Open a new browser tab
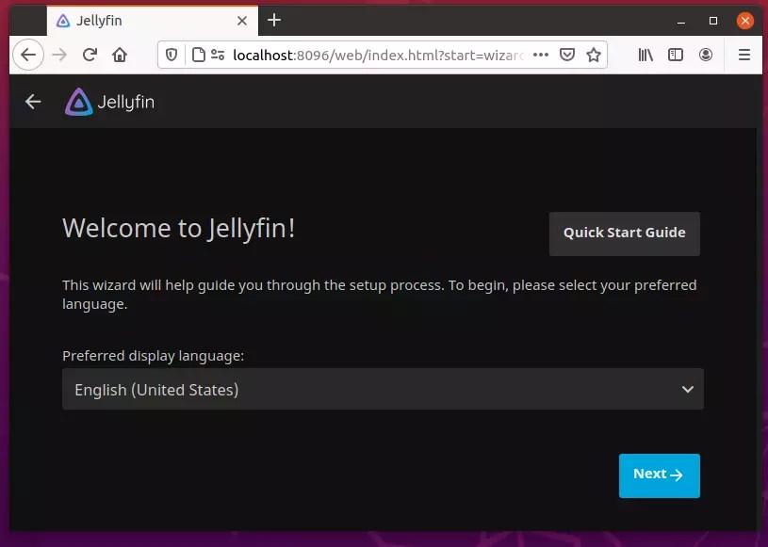Viewport: 768px width, 547px height. coord(273,20)
